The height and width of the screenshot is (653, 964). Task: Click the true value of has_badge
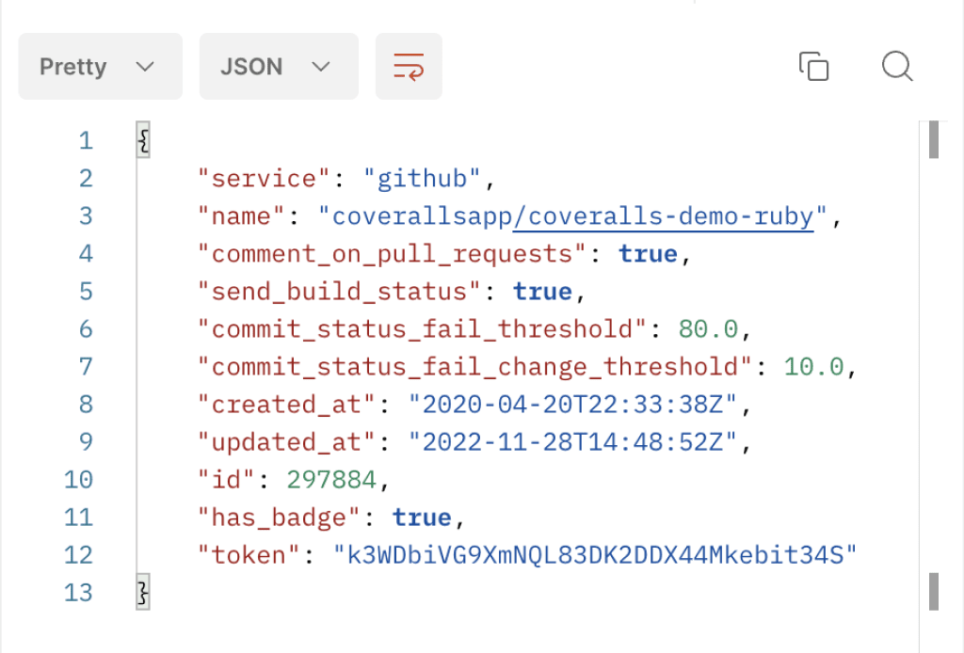tap(422, 518)
